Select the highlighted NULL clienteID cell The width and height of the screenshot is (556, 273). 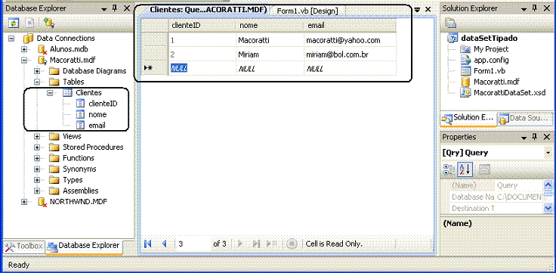click(202, 69)
